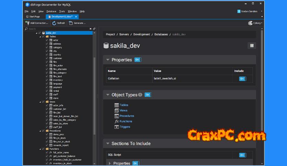Click the Add Connection toolbar icon
The width and height of the screenshot is (287, 166).
tap(27, 23)
